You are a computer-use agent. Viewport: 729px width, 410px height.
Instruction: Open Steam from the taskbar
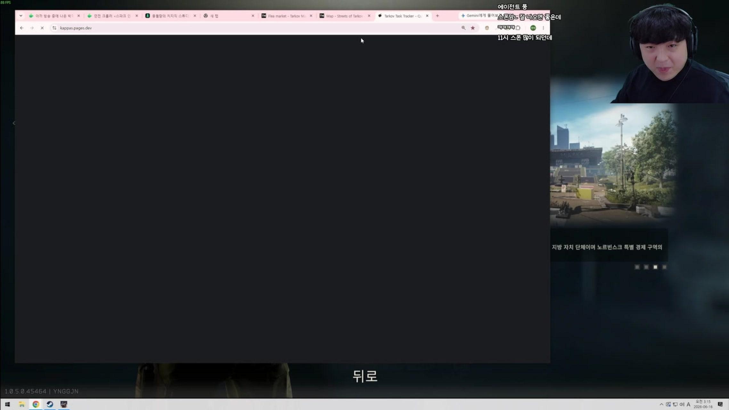(x=50, y=404)
